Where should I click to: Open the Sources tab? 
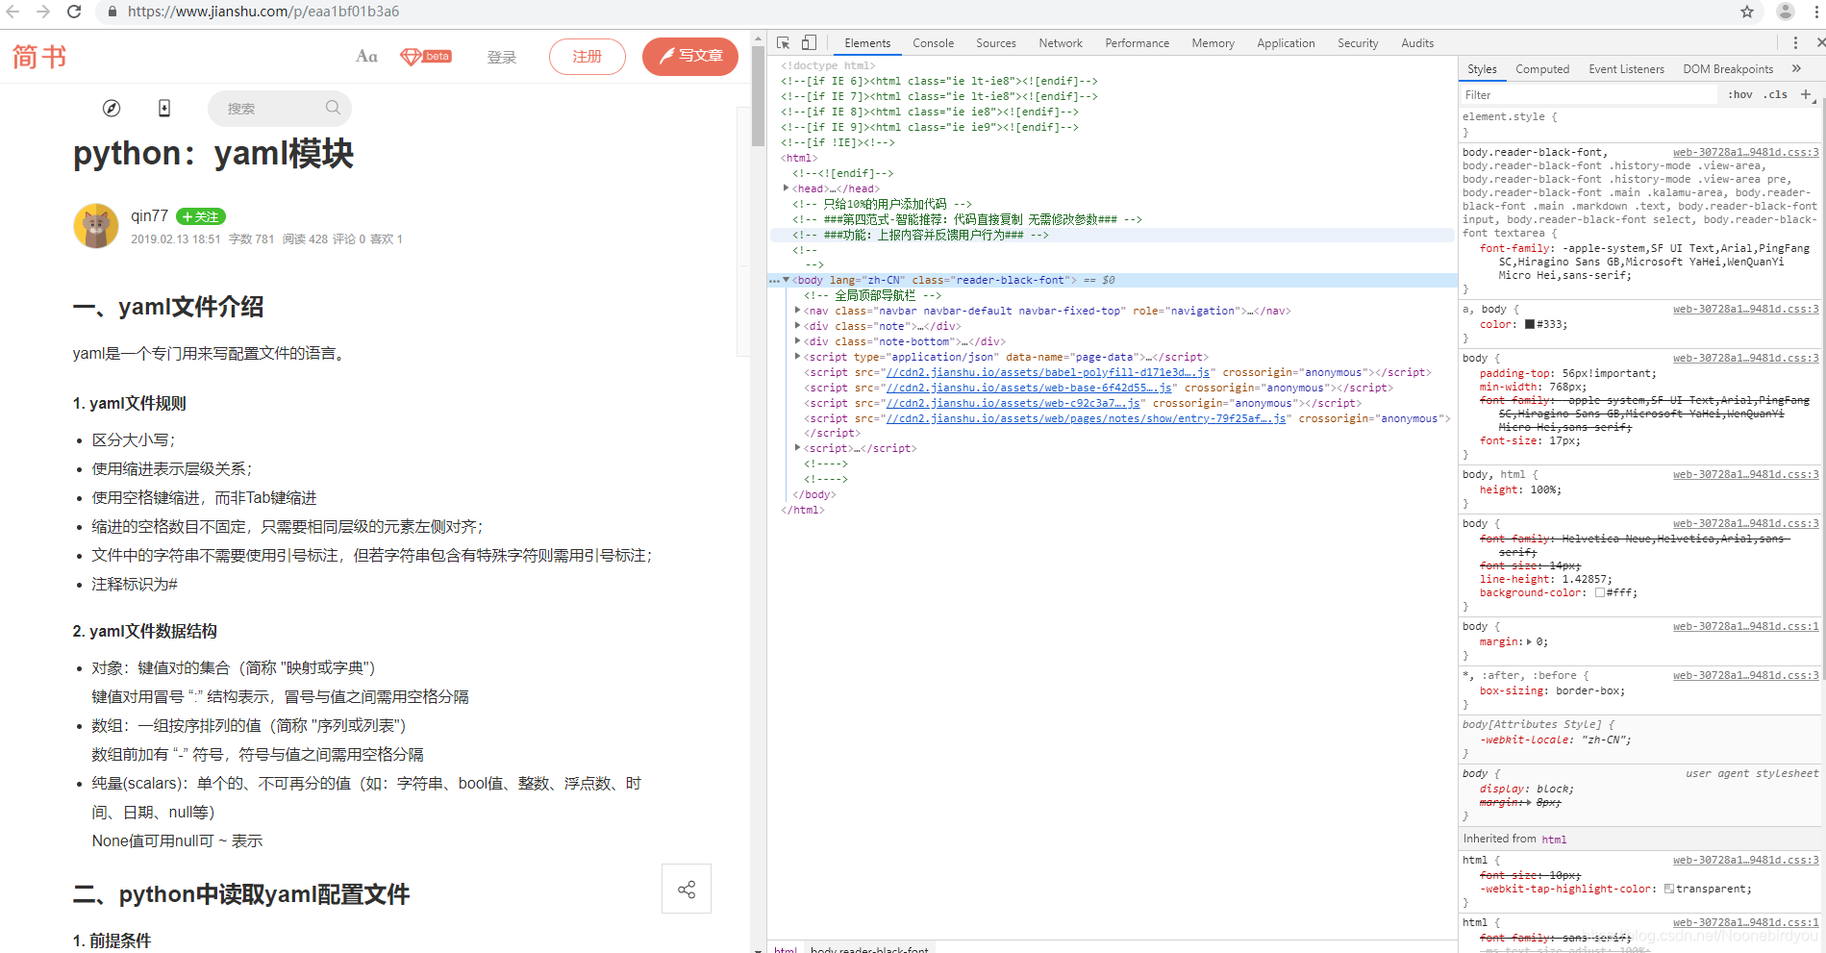point(995,43)
